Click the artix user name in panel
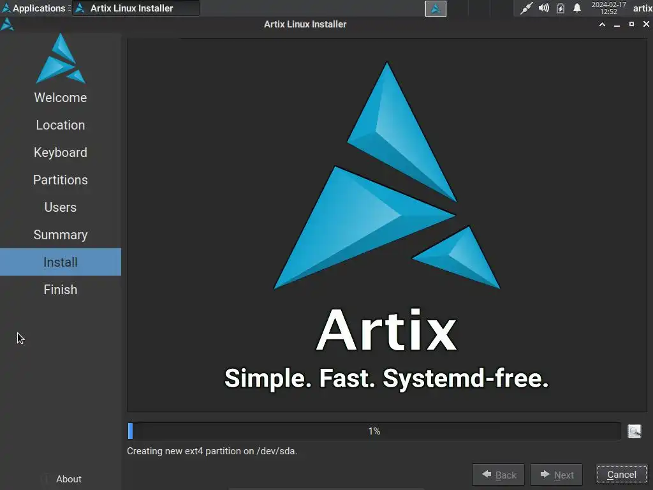Screen dimensions: 653x490 643,8
